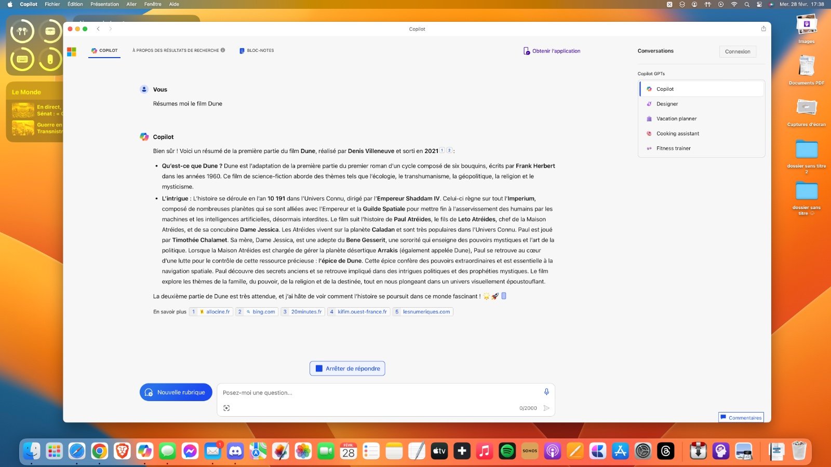Click the Microsoft logo icon

tap(72, 51)
